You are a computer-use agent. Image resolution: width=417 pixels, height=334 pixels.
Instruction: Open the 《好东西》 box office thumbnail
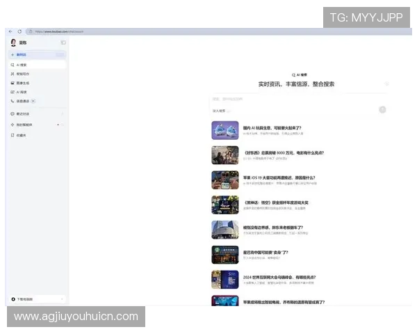coord(225,155)
